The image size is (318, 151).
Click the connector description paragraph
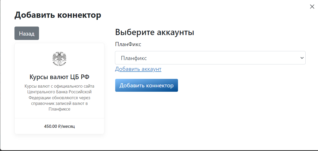pos(59,97)
